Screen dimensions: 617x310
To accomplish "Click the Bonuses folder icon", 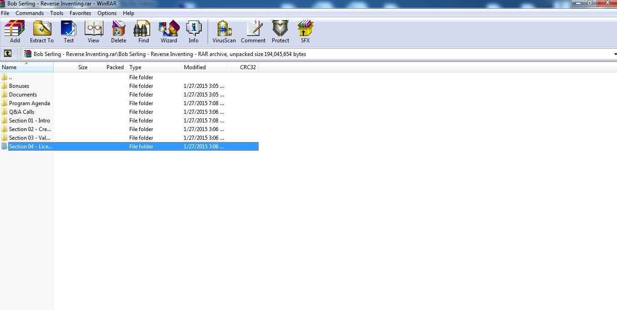I will coord(5,86).
